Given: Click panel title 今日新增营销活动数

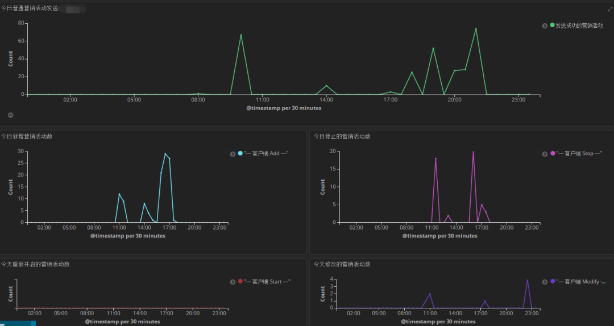Looking at the screenshot, I should (x=27, y=136).
